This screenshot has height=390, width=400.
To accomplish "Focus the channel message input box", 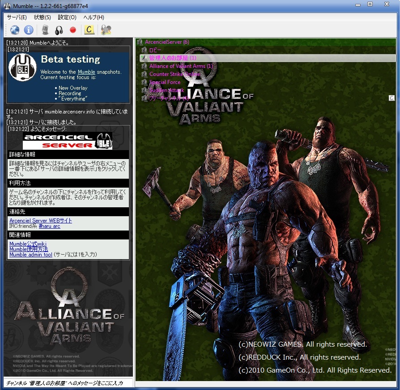I will [x=68, y=383].
